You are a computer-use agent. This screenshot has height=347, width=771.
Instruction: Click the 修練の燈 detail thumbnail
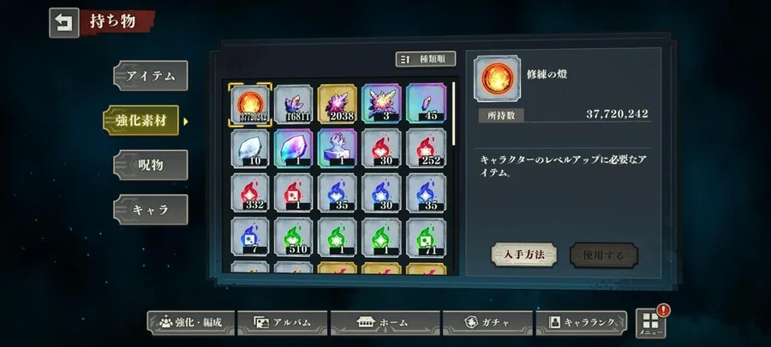(497, 78)
